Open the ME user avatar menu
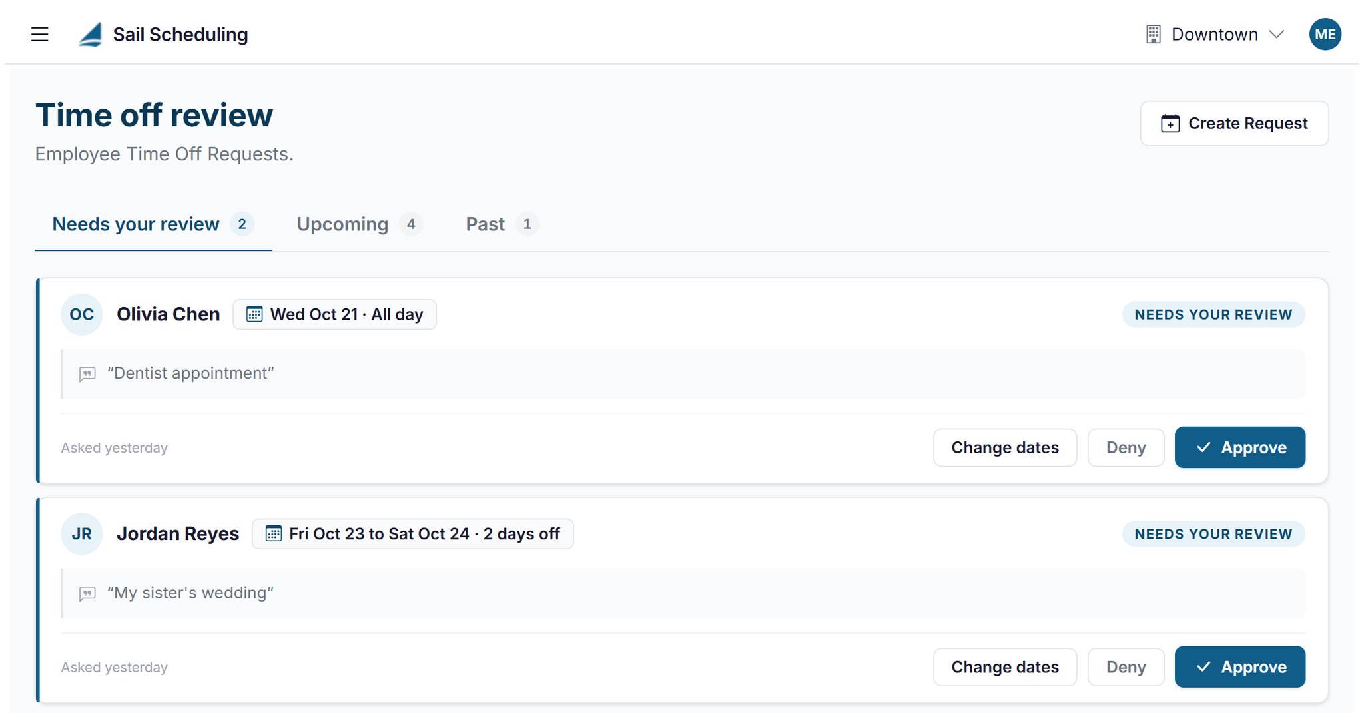 1325,34
